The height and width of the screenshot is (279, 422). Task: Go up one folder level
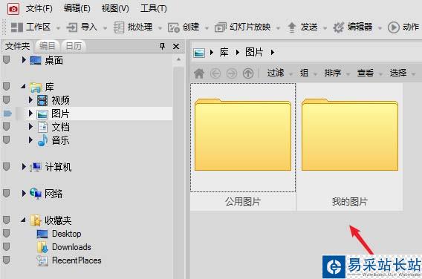248,73
